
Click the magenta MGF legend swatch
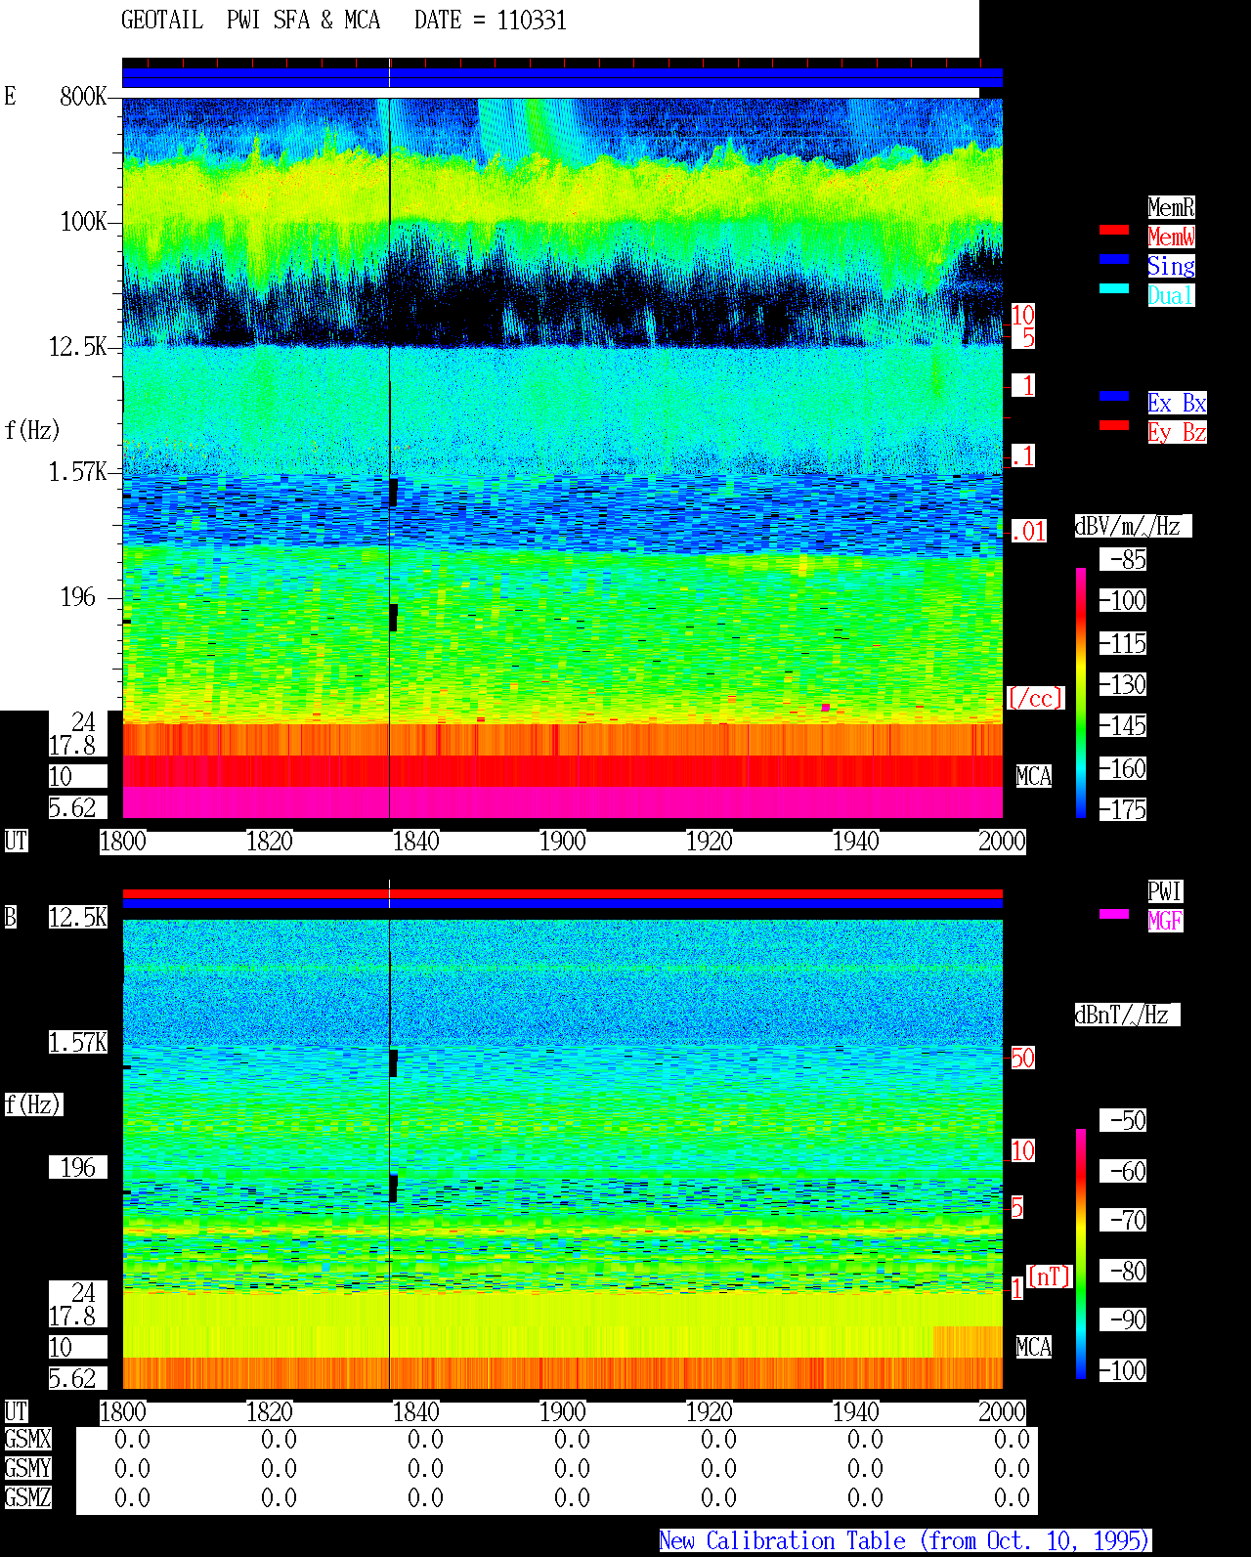(x=1114, y=914)
